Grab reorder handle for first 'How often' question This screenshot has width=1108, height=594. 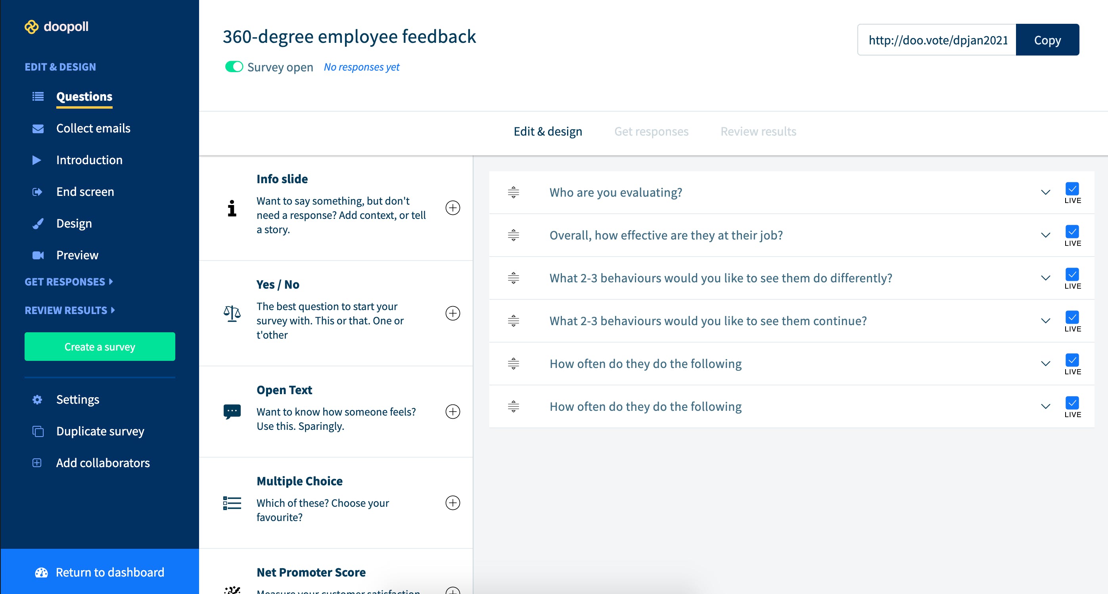point(513,364)
